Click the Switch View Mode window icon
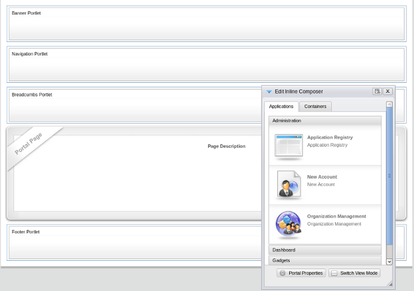The height and width of the screenshot is (291, 414). [334, 273]
